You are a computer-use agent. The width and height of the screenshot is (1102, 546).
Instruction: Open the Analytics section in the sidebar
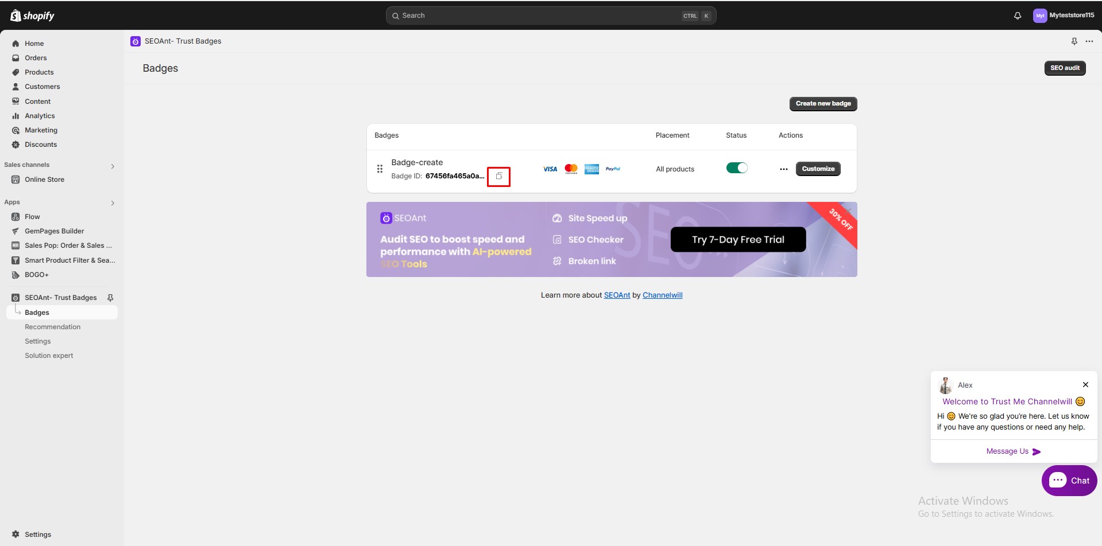click(x=40, y=115)
